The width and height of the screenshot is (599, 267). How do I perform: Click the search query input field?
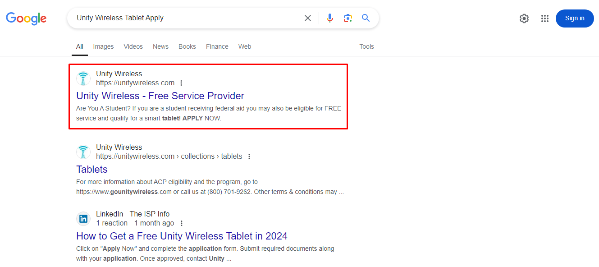[185, 18]
